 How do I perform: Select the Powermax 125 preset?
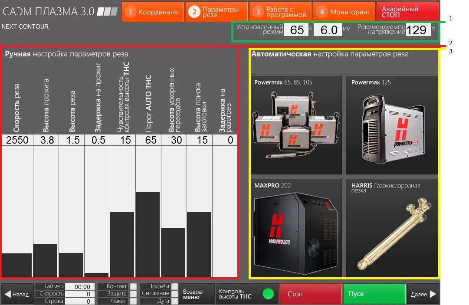[392, 125]
